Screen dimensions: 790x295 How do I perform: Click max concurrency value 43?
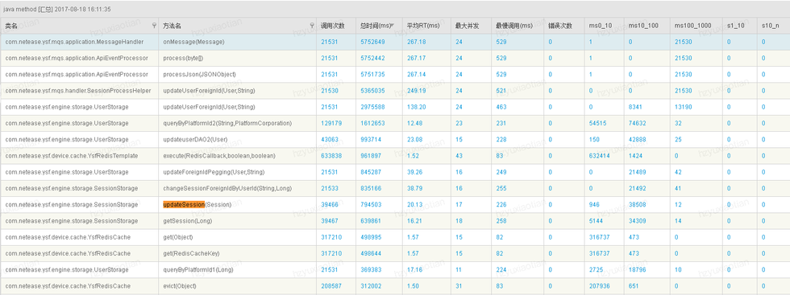pyautogui.click(x=459, y=156)
